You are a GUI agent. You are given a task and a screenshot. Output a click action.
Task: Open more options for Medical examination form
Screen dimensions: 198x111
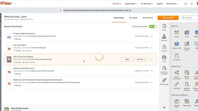[x=152, y=71]
